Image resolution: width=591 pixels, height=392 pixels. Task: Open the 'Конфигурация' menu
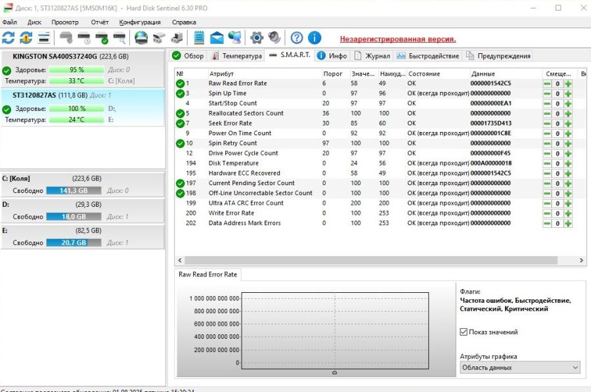(x=139, y=22)
